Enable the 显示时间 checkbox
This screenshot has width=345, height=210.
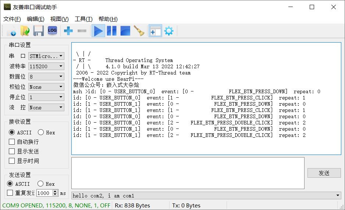12,161
